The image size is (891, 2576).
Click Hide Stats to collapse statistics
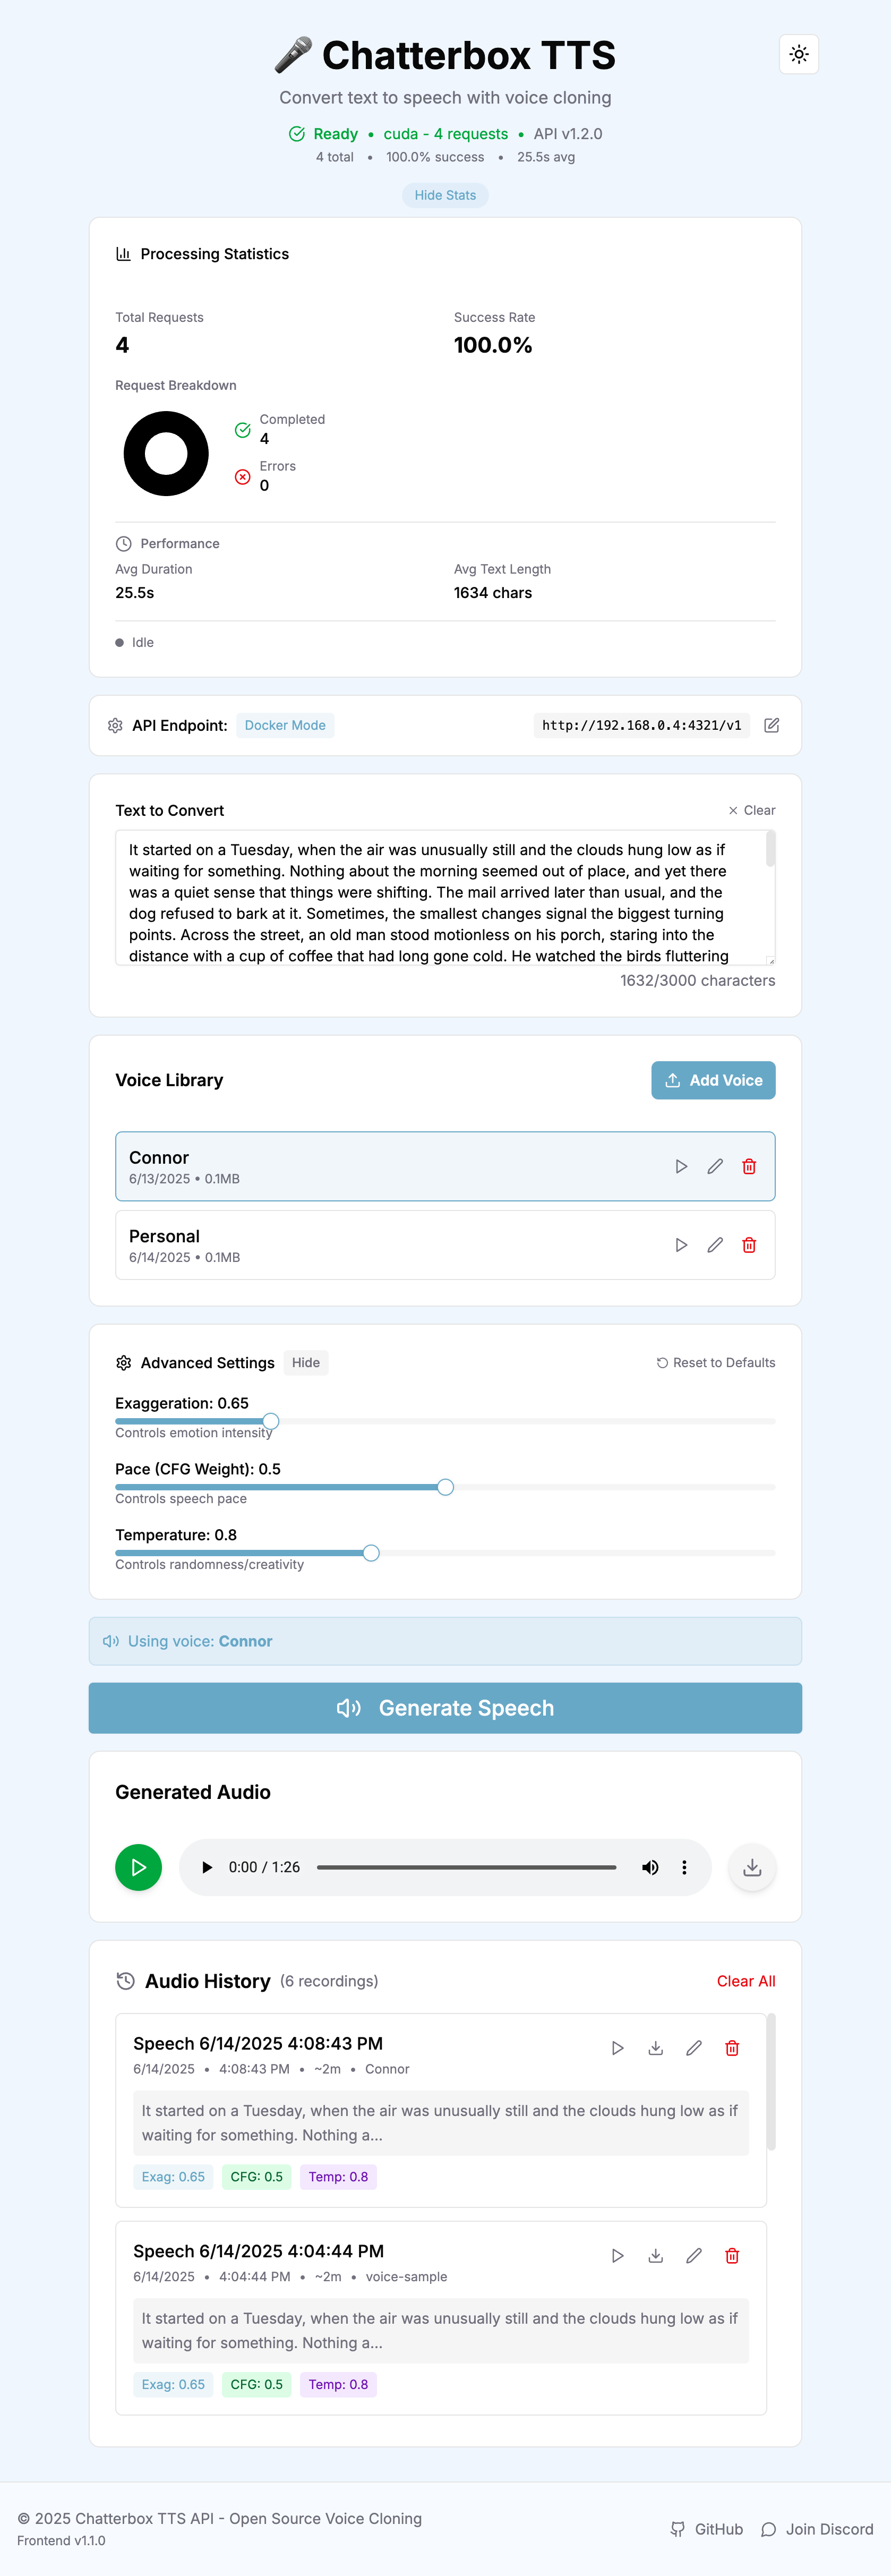(445, 195)
